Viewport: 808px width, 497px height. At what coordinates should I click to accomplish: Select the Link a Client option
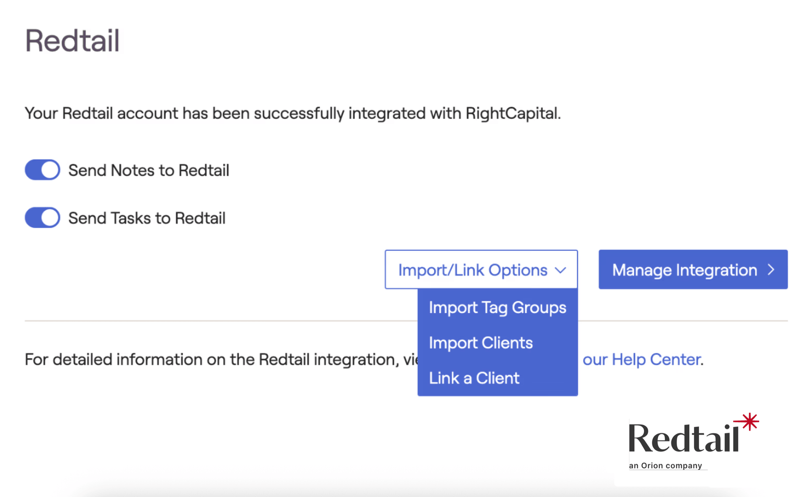click(x=474, y=378)
